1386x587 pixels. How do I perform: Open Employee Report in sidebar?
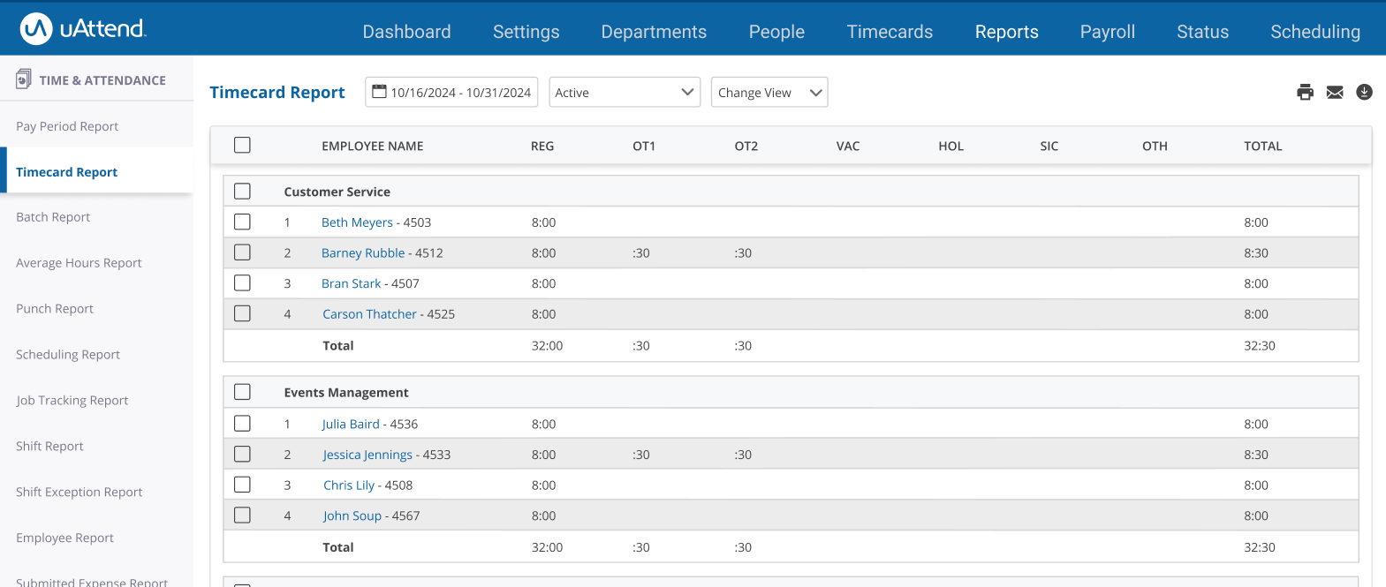[64, 538]
